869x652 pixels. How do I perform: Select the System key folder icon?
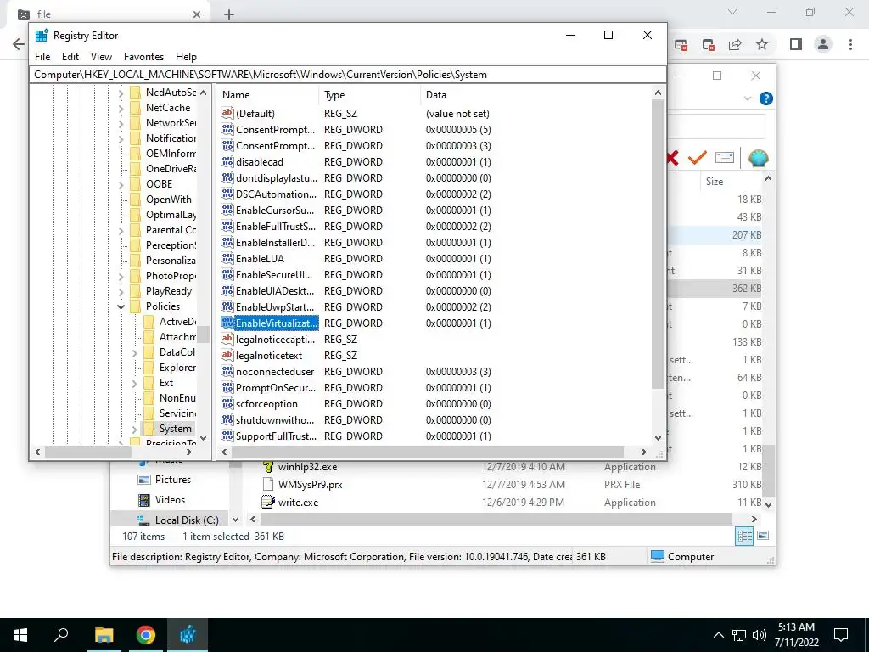point(149,429)
